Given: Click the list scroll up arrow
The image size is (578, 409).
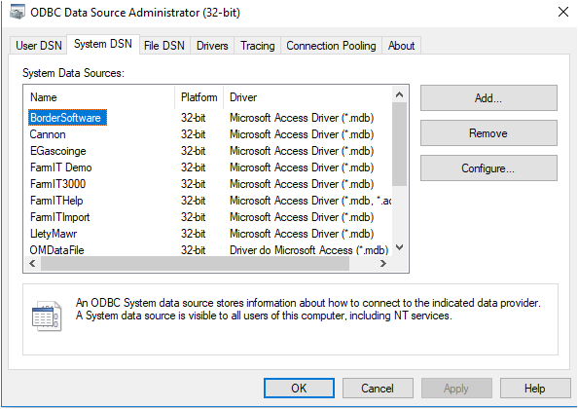Looking at the screenshot, I should coord(399,95).
